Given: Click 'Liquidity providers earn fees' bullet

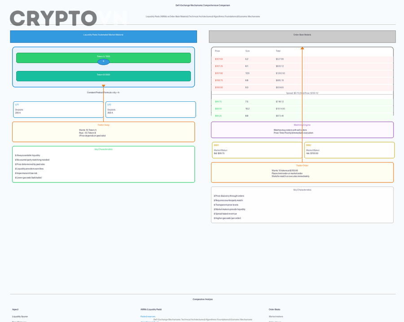Looking at the screenshot, I should tap(29, 169).
